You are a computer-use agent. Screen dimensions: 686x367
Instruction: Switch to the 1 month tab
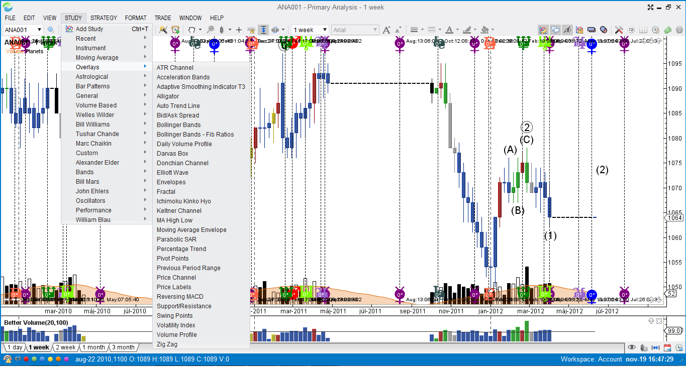click(93, 347)
